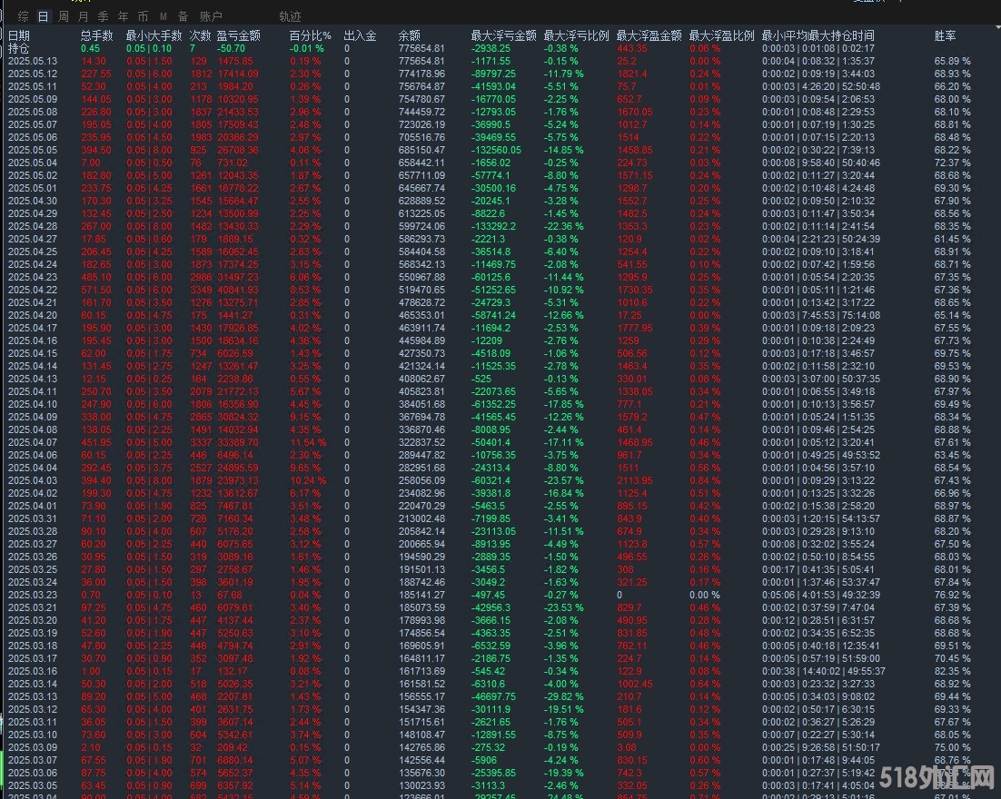
Task: Switch to the 综 summary tab
Action: click(x=24, y=16)
